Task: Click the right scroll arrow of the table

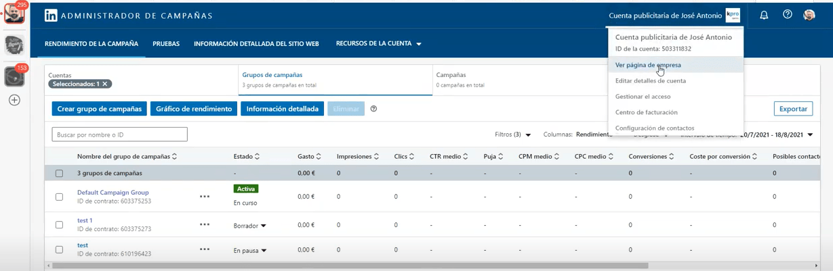Action: pos(816,266)
